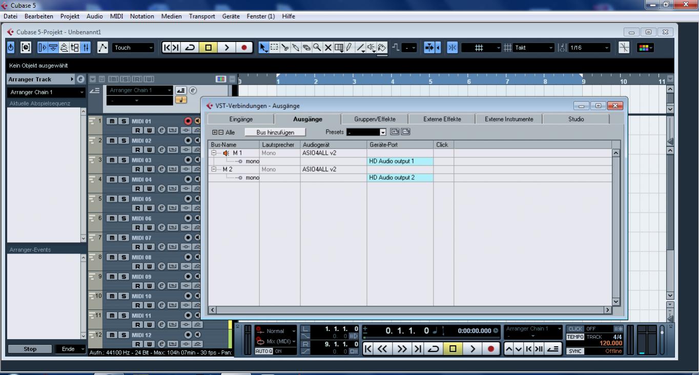699x375 pixels.
Task: Click the Bus hinzufügen button
Action: point(275,132)
